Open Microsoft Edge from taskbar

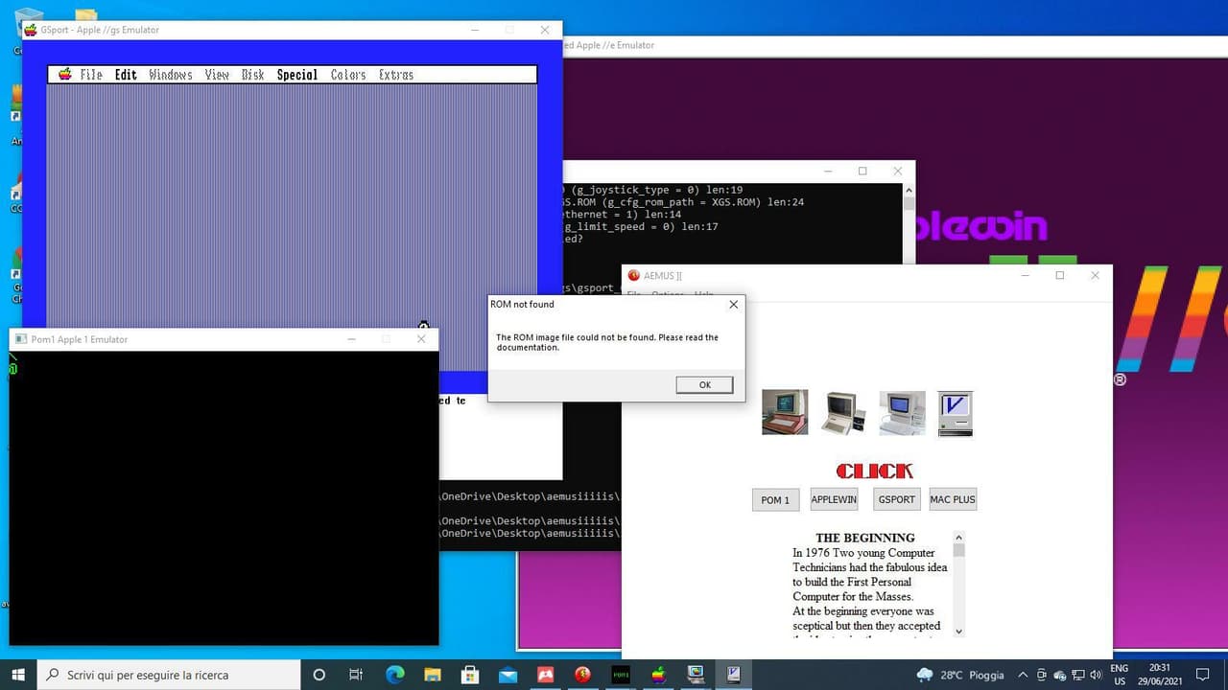click(394, 675)
